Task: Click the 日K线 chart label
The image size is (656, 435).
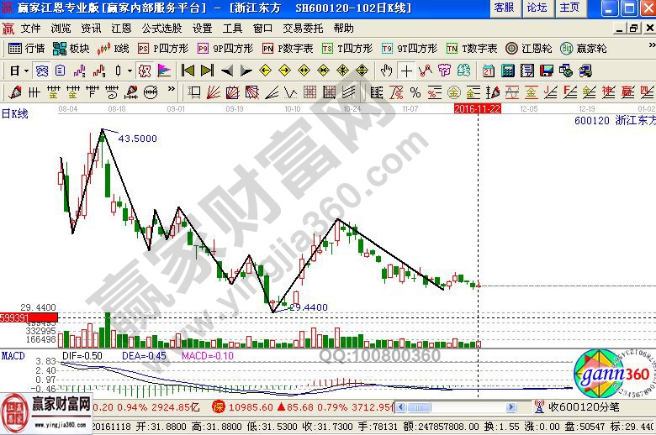Action: (x=14, y=113)
